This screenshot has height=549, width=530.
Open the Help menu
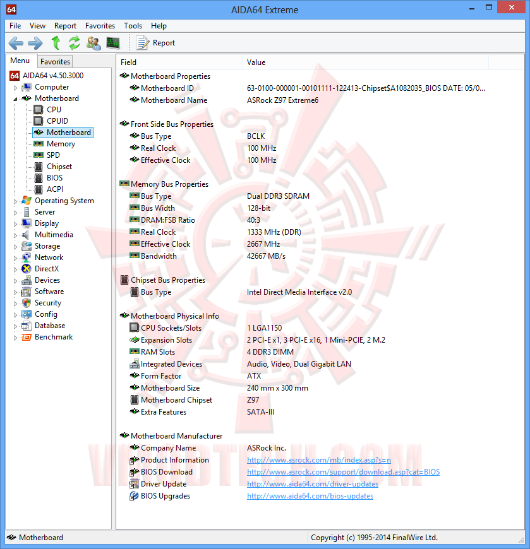[159, 26]
